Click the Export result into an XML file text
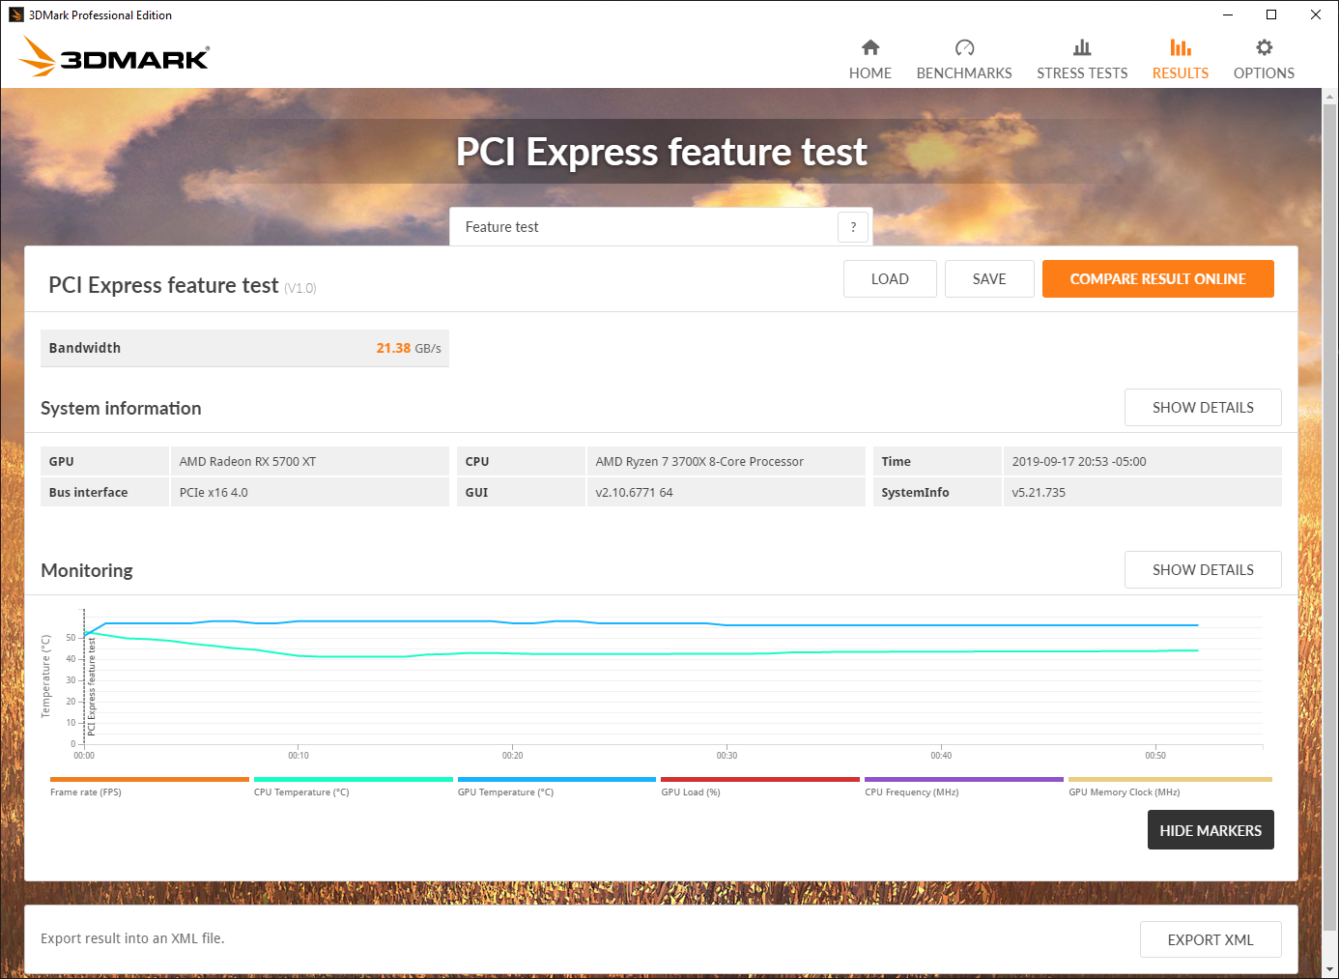This screenshot has height=979, width=1339. (x=132, y=938)
